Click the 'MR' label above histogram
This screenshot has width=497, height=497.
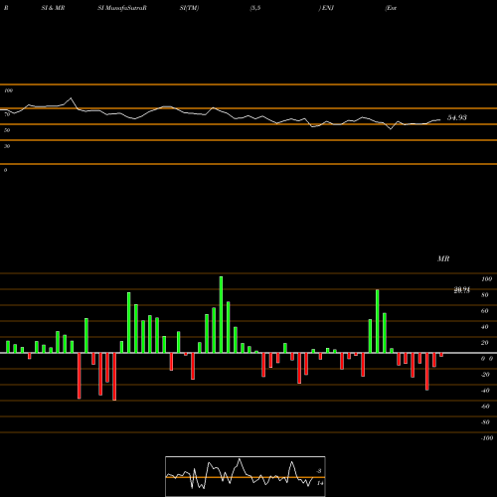[x=443, y=258]
